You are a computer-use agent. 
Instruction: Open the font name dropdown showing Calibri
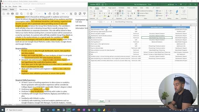pos(107,11)
